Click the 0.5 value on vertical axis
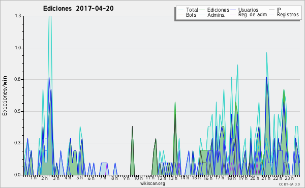Screen dimensions: 305x188 pyautogui.click(x=18, y=111)
